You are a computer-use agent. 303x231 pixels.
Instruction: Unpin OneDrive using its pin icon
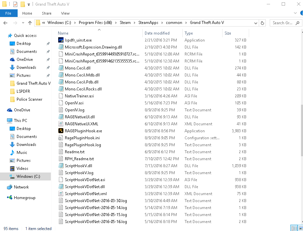(x=48, y=59)
